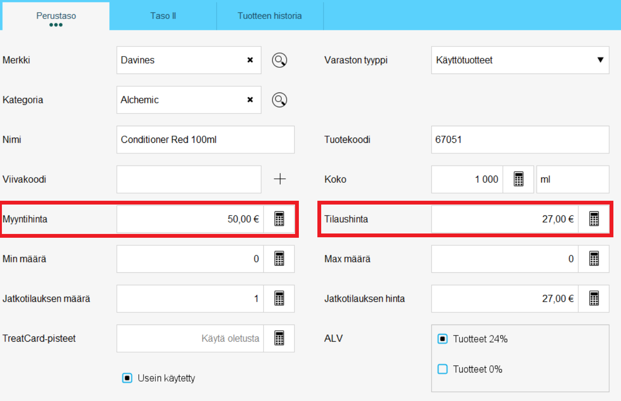Select ALV Tuotteet 0%
The image size is (621, 401).
click(442, 369)
